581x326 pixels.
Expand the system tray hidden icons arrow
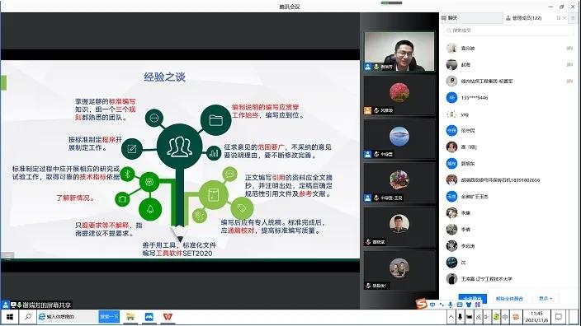451,317
